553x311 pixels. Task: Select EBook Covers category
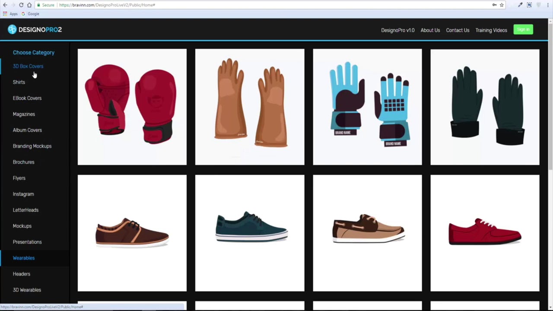27,98
